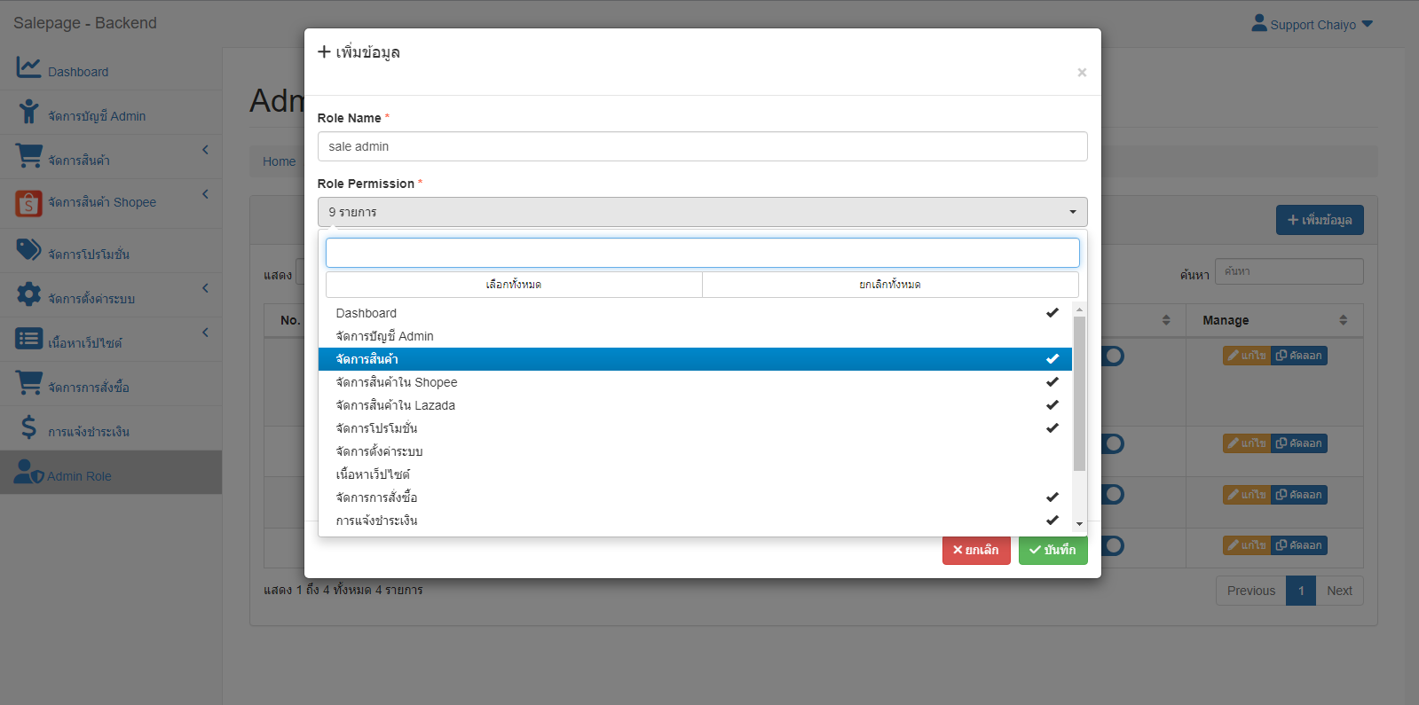The height and width of the screenshot is (705, 1419).
Task: Click the red ยกเลิก cancel button
Action: [975, 550]
